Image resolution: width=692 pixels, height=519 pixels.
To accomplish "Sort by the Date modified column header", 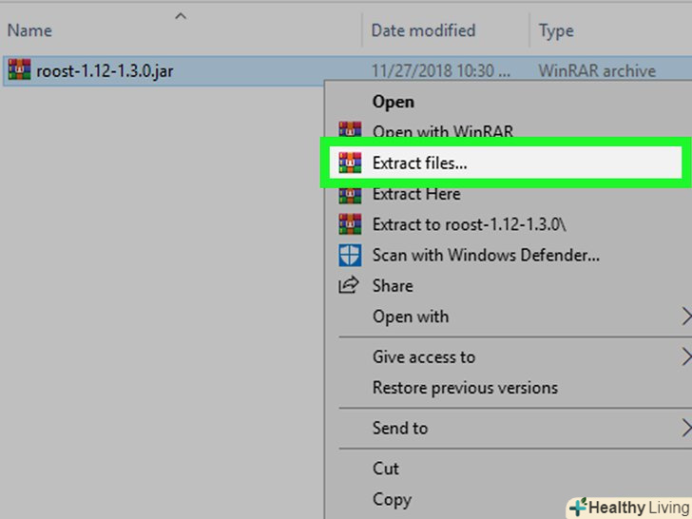I will click(x=423, y=30).
